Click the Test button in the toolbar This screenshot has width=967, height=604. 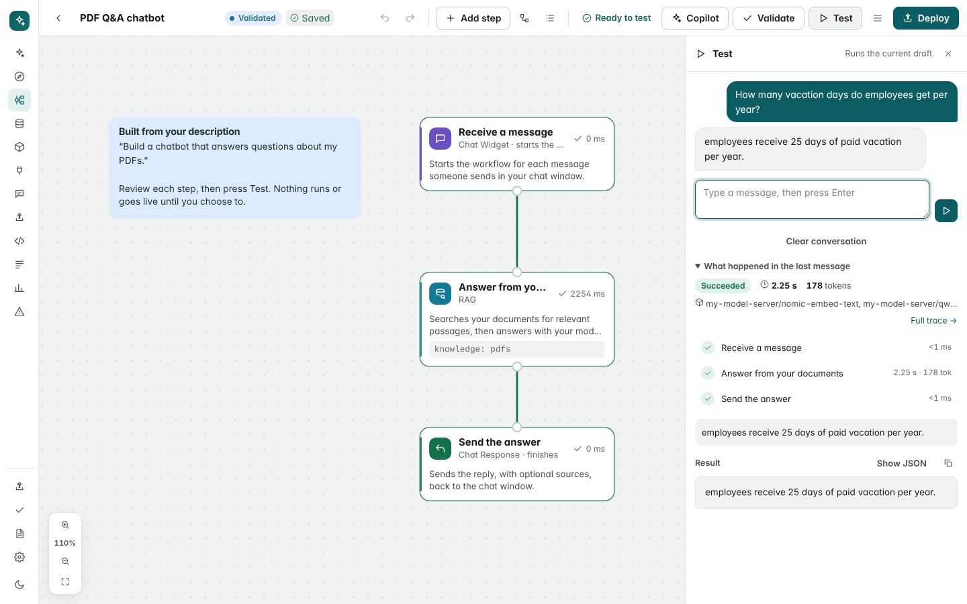coord(835,18)
